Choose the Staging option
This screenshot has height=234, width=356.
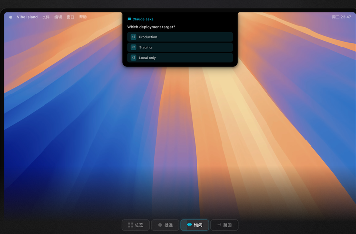point(180,47)
